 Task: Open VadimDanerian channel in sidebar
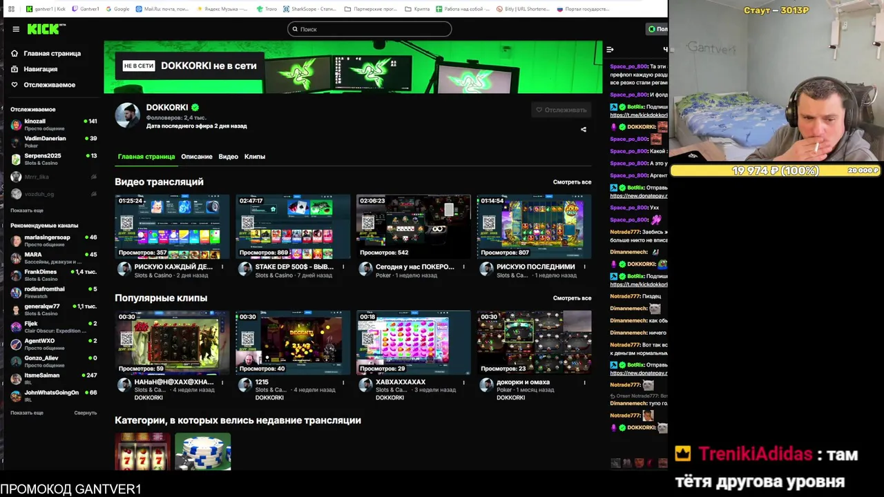(x=53, y=142)
